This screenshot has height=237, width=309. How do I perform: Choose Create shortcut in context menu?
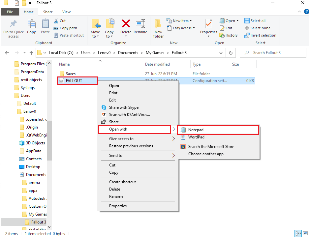tap(122, 182)
